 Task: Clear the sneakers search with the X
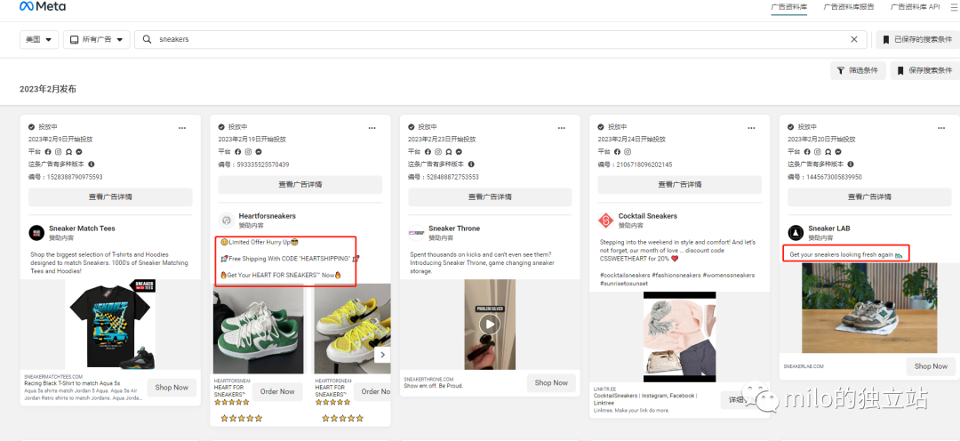854,39
